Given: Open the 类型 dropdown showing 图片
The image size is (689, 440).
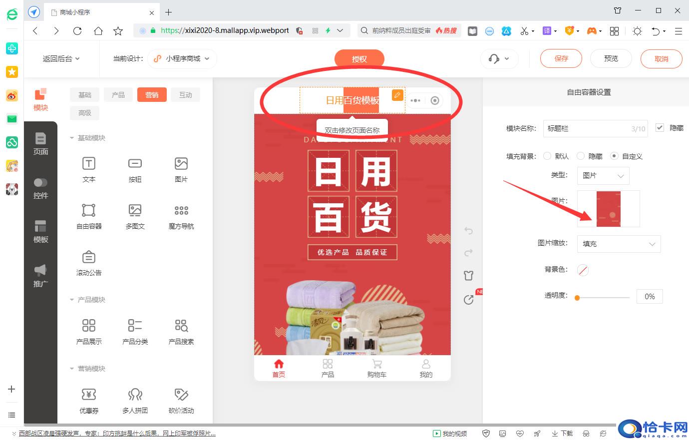Looking at the screenshot, I should [603, 176].
